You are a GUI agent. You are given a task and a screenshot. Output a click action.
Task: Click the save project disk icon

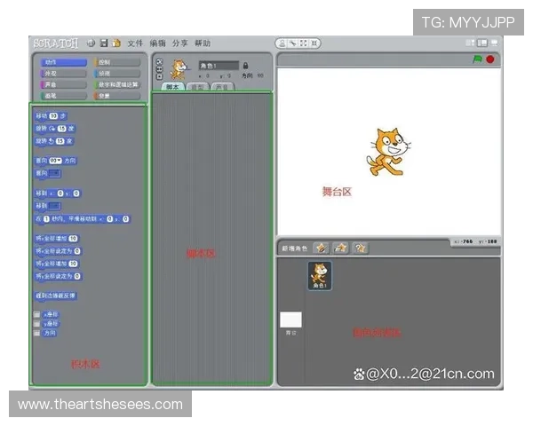(x=104, y=43)
